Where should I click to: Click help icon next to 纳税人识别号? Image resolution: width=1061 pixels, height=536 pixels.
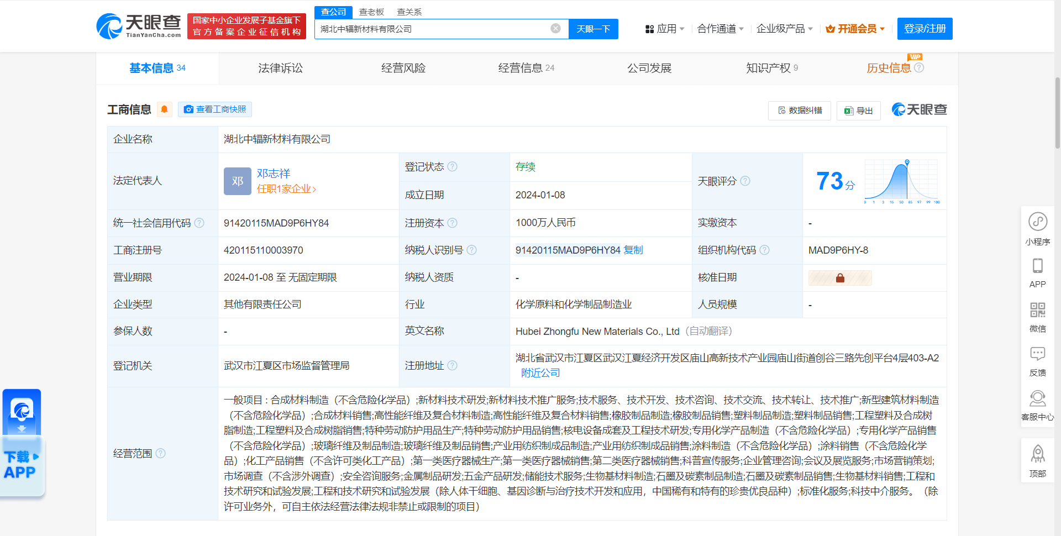(x=472, y=250)
